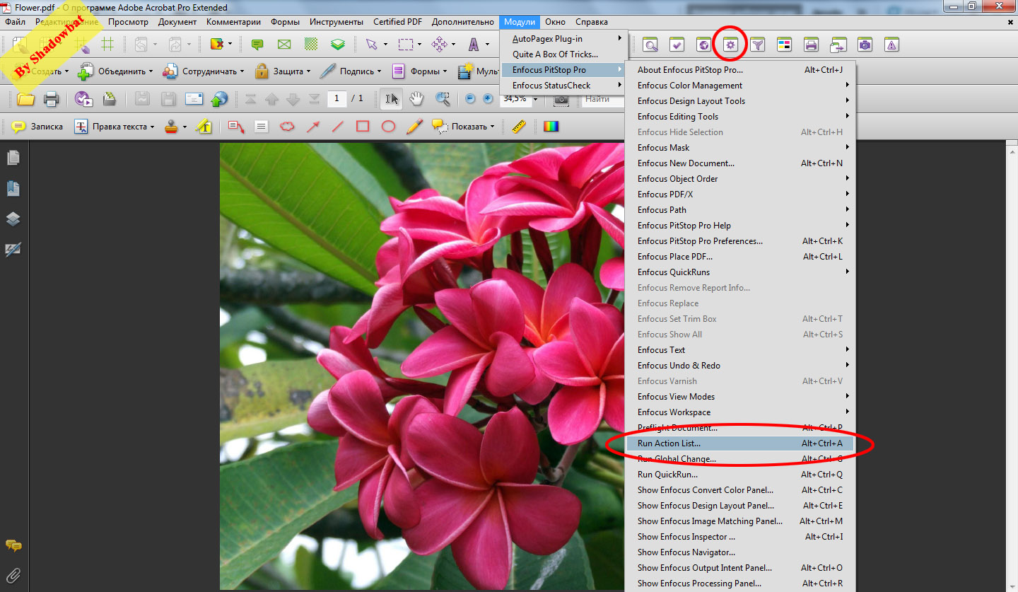This screenshot has height=592, width=1018.
Task: Open the Инструменты menu
Action: pos(337,22)
